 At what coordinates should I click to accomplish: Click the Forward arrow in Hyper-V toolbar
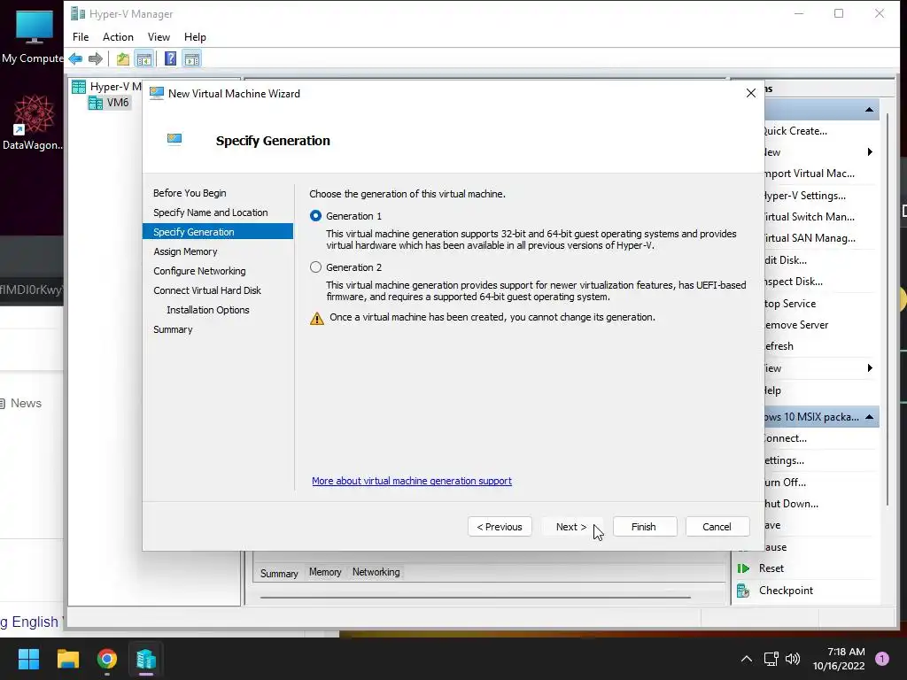[96, 58]
